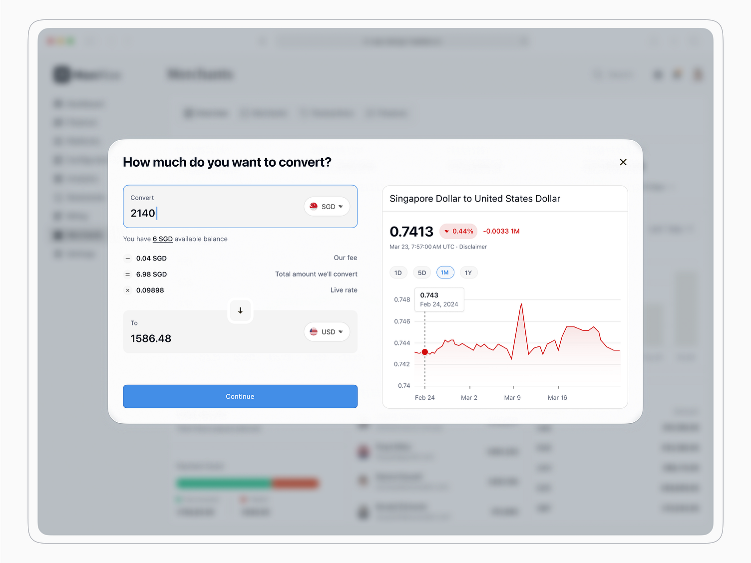This screenshot has height=563, width=751.
Task: Open the SGD currency dropdown
Action: (x=327, y=206)
